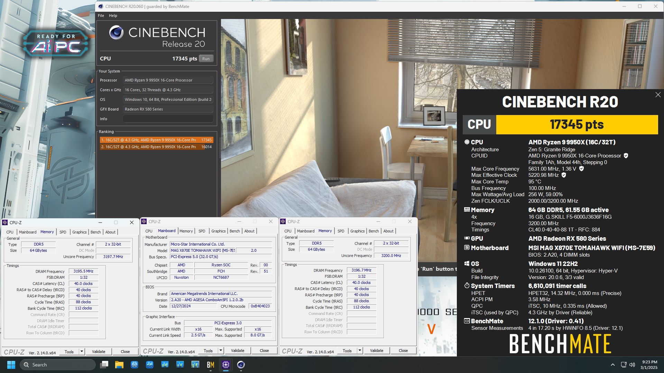Open the clock showing 9:23 PM

649,365
